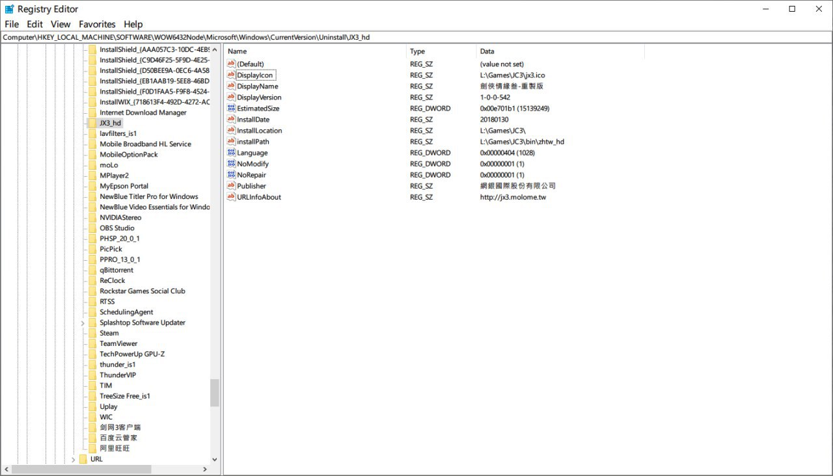Viewport: 833px width, 476px height.
Task: Select the EstimatedSize DWORD value icon
Action: (x=231, y=108)
